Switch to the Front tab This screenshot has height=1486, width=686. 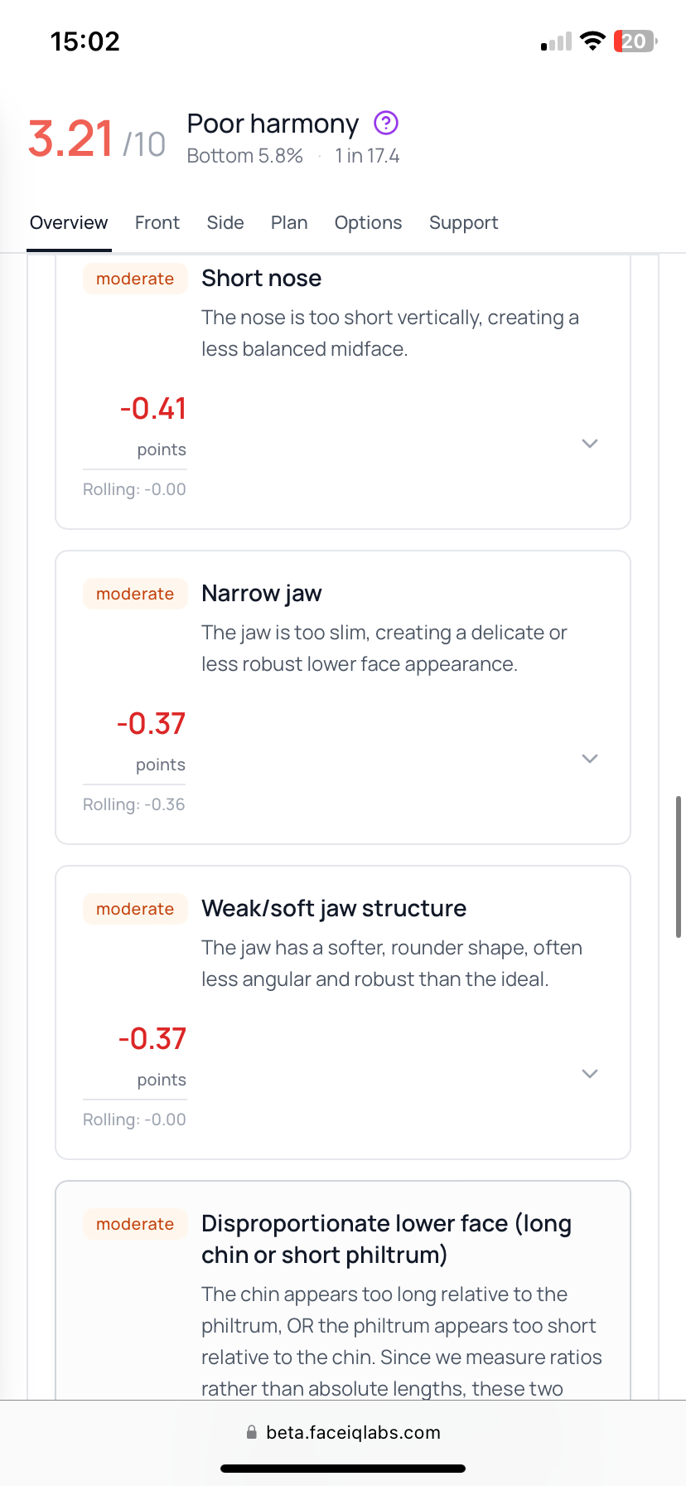pos(157,223)
